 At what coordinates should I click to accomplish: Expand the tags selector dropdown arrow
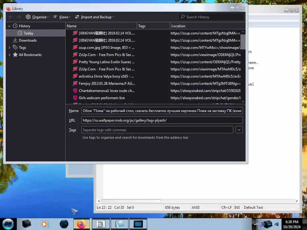239,130
